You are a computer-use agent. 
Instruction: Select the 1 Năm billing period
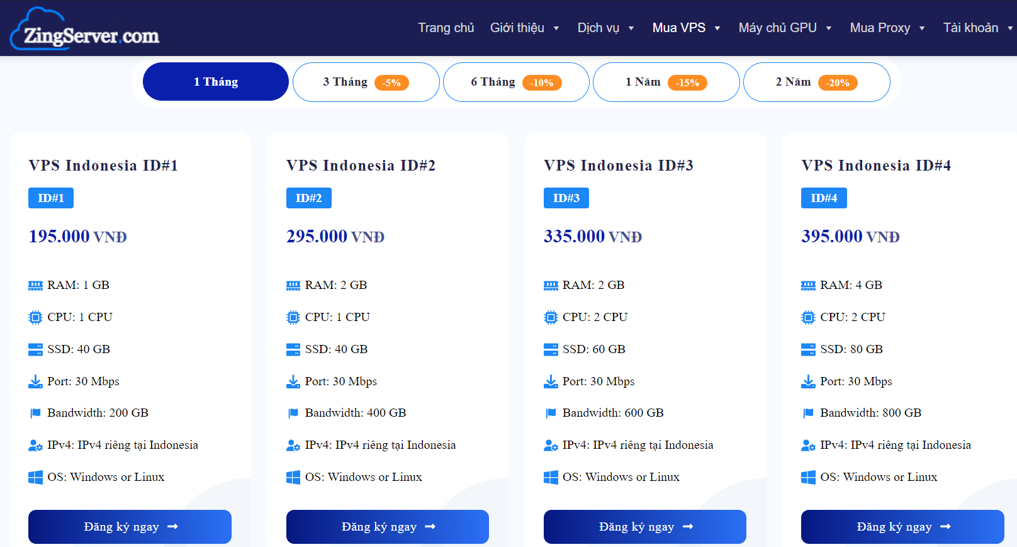click(666, 82)
